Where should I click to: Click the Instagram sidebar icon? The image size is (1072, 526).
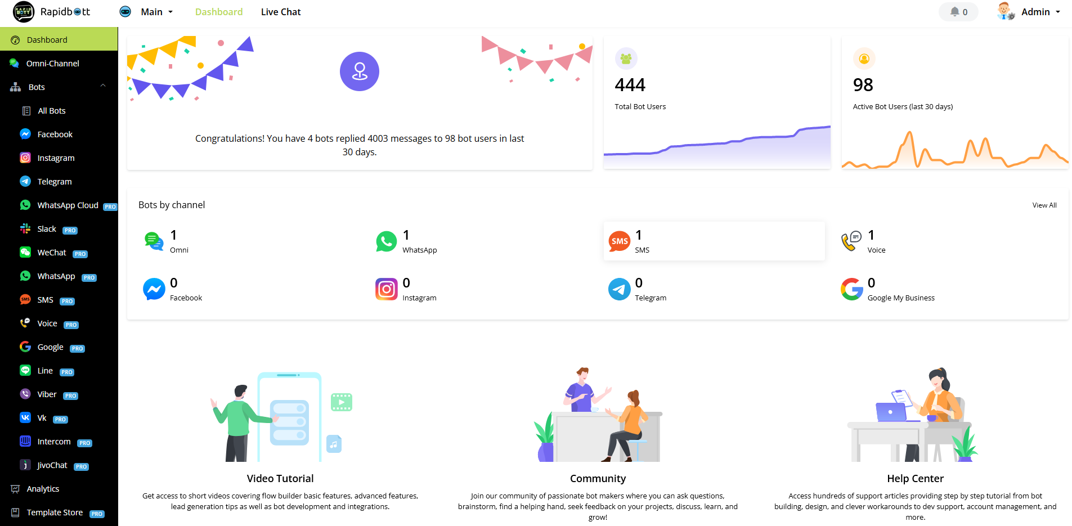(25, 158)
